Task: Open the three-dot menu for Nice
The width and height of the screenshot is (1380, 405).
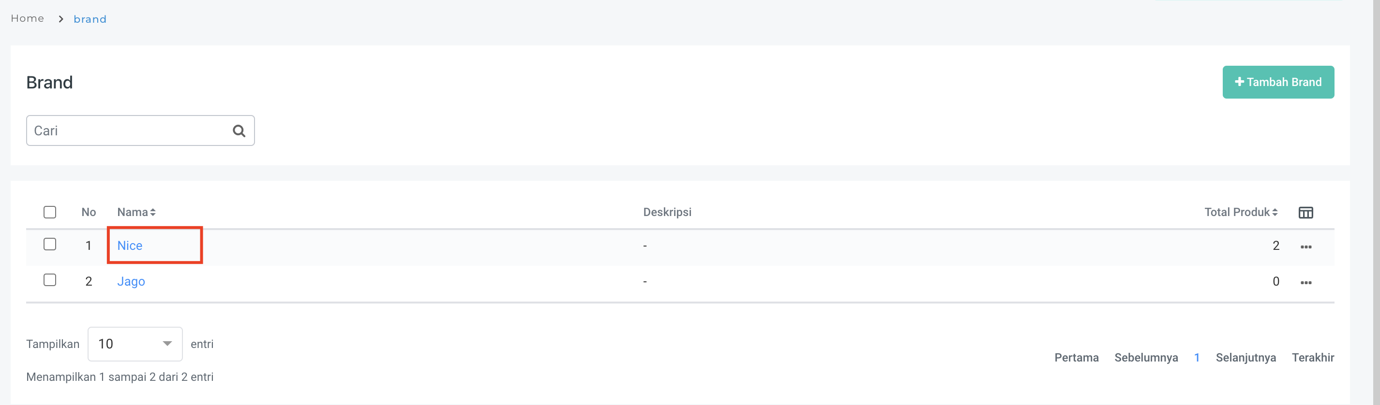Action: coord(1305,246)
